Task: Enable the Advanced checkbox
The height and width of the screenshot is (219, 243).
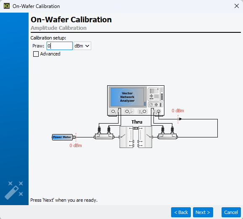Action: [36, 54]
